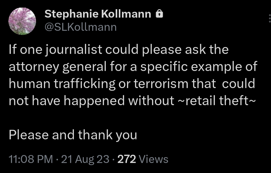Click the @SLKollmann handle

point(80,27)
